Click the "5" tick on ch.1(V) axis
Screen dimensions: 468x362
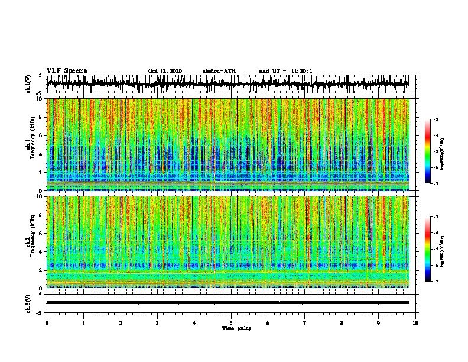pyautogui.click(x=40, y=75)
